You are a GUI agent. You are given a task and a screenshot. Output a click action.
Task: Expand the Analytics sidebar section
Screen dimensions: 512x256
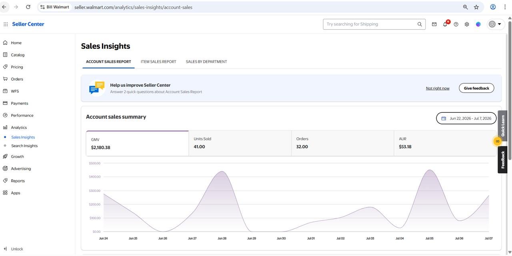coord(19,128)
